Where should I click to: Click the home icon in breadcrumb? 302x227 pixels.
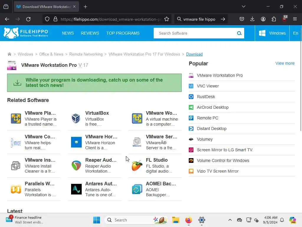click(x=9, y=54)
